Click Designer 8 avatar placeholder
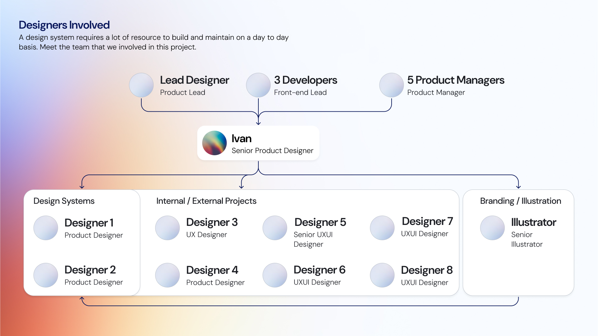Image resolution: width=598 pixels, height=336 pixels. (x=382, y=275)
